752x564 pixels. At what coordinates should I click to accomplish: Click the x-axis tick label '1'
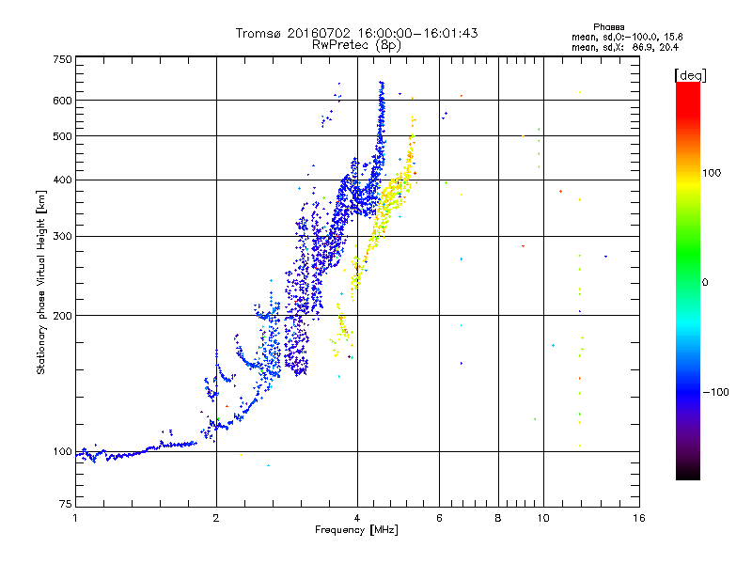[x=75, y=518]
